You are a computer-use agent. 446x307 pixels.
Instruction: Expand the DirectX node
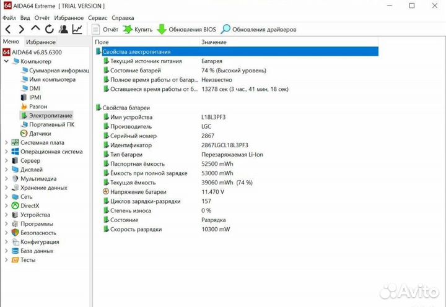point(6,206)
